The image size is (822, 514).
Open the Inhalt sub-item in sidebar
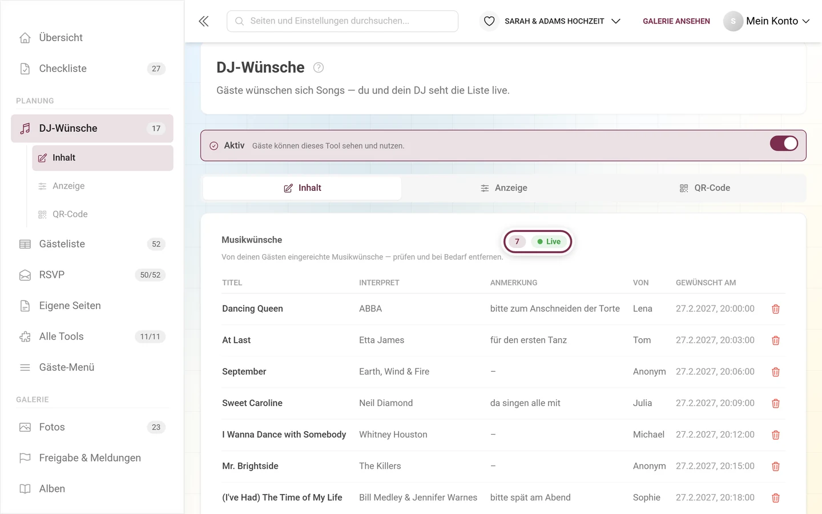[103, 158]
